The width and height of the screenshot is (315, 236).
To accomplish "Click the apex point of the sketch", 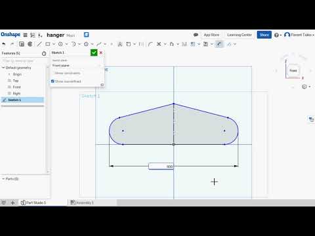I will [x=174, y=104].
